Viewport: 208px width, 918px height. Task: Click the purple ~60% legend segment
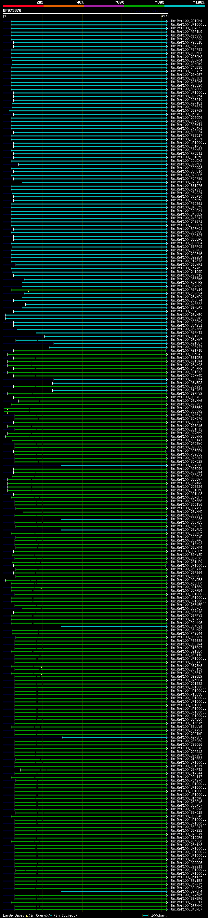point(104,6)
